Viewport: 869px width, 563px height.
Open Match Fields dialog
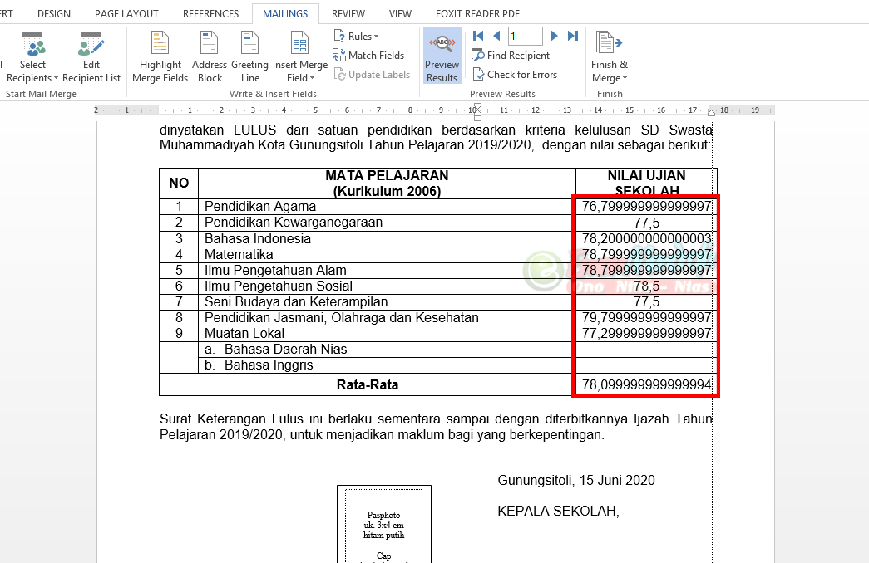point(368,56)
